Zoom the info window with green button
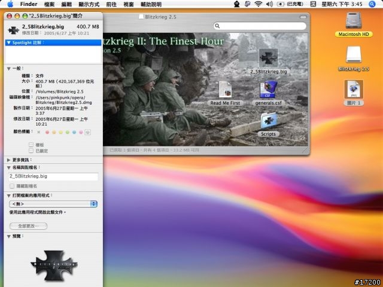383x287 pixels. click(25, 16)
